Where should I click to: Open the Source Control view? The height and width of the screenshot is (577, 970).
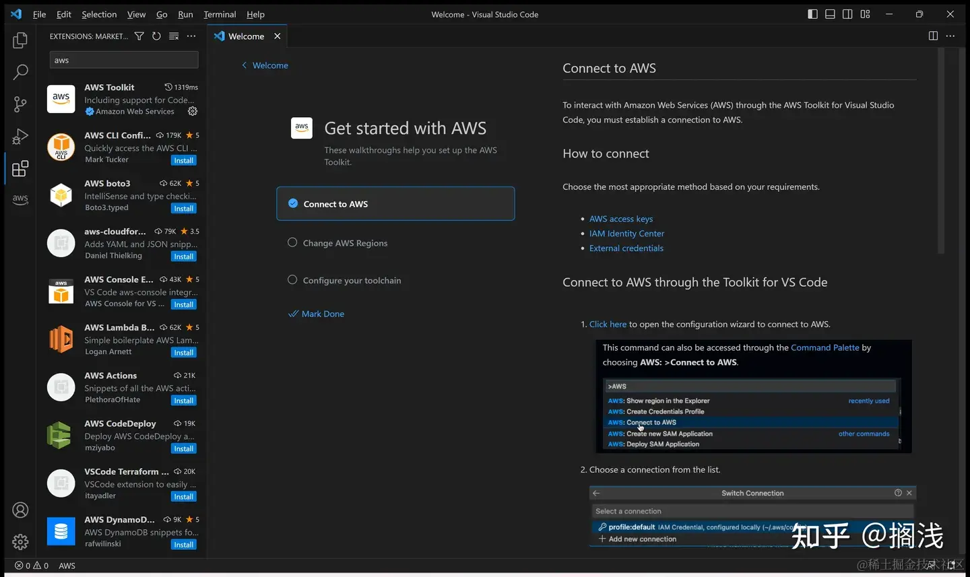20,104
